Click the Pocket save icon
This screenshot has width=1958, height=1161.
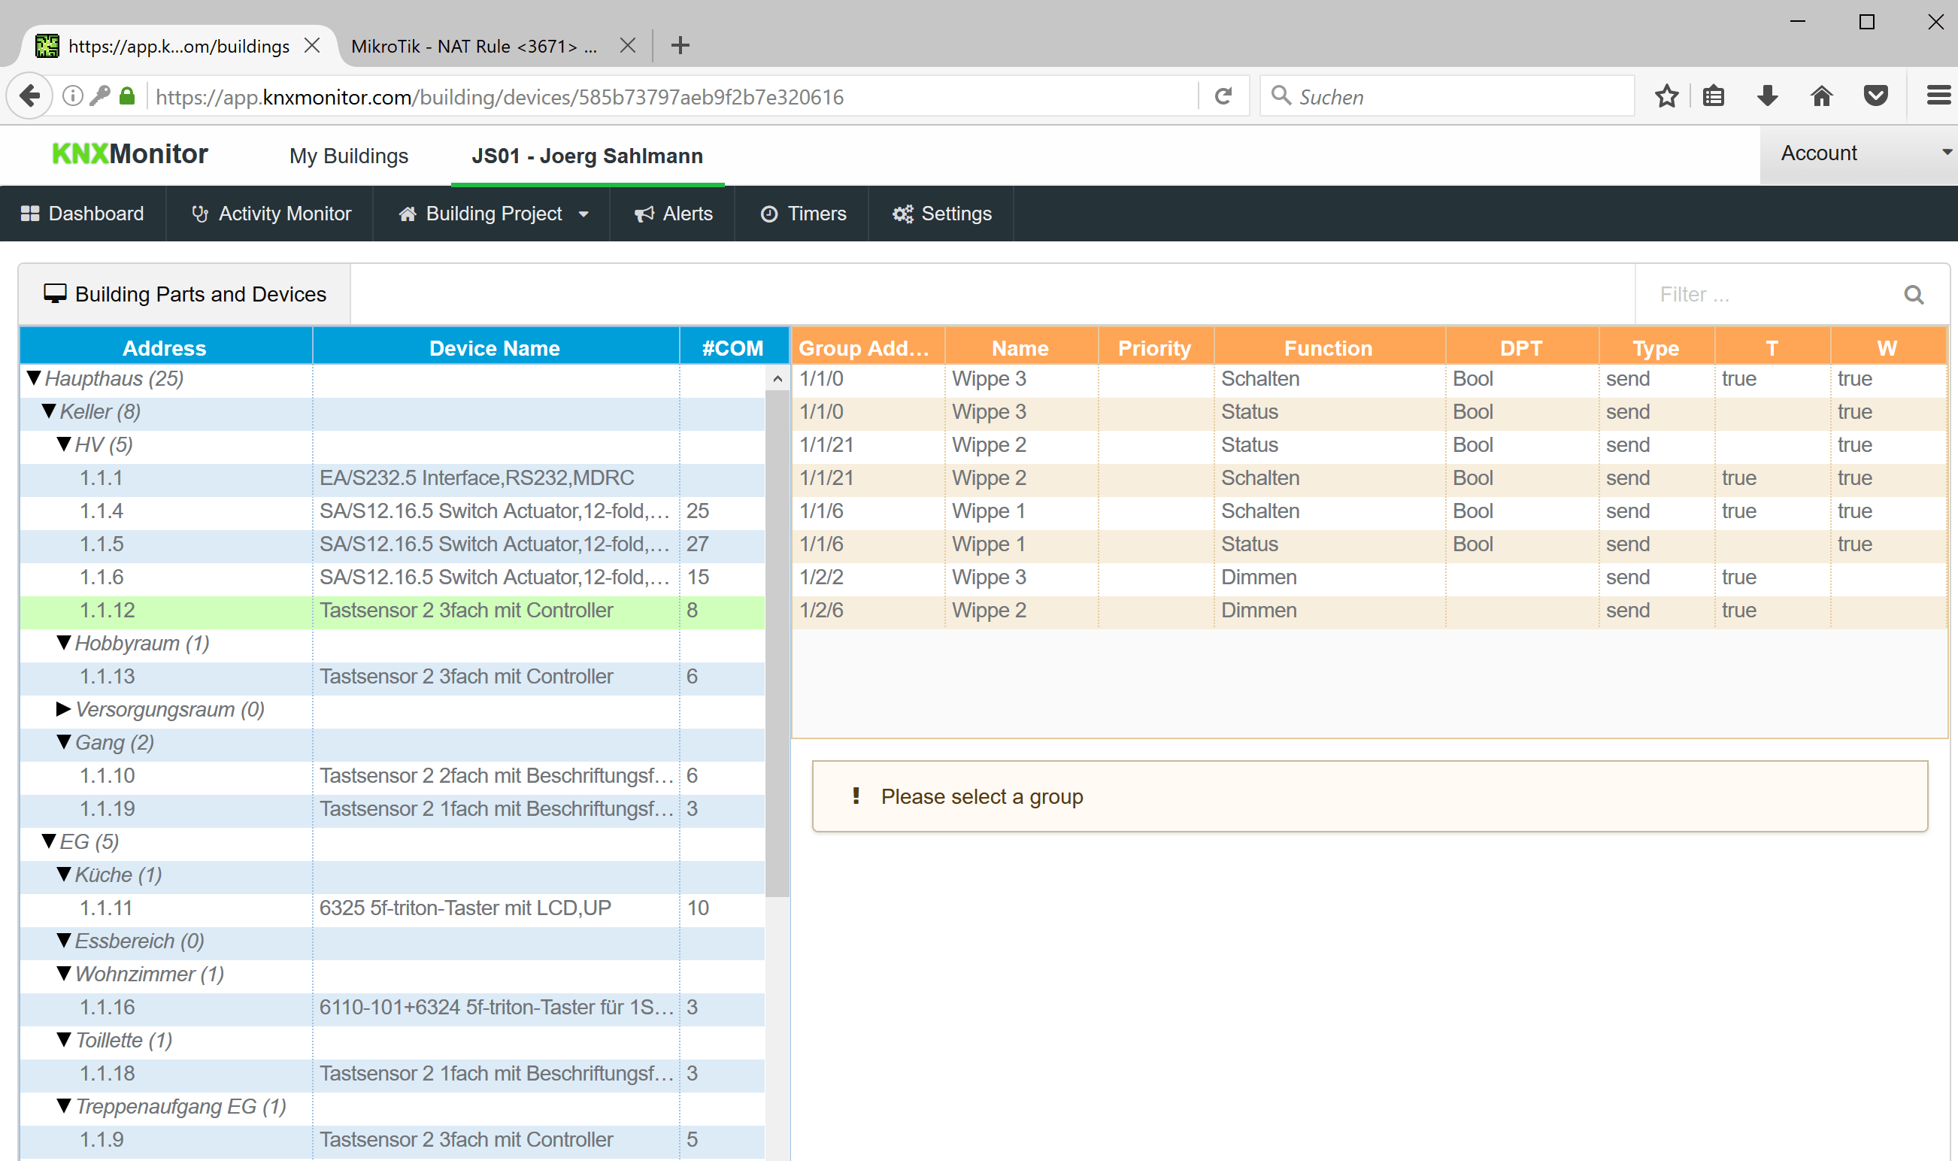tap(1875, 96)
